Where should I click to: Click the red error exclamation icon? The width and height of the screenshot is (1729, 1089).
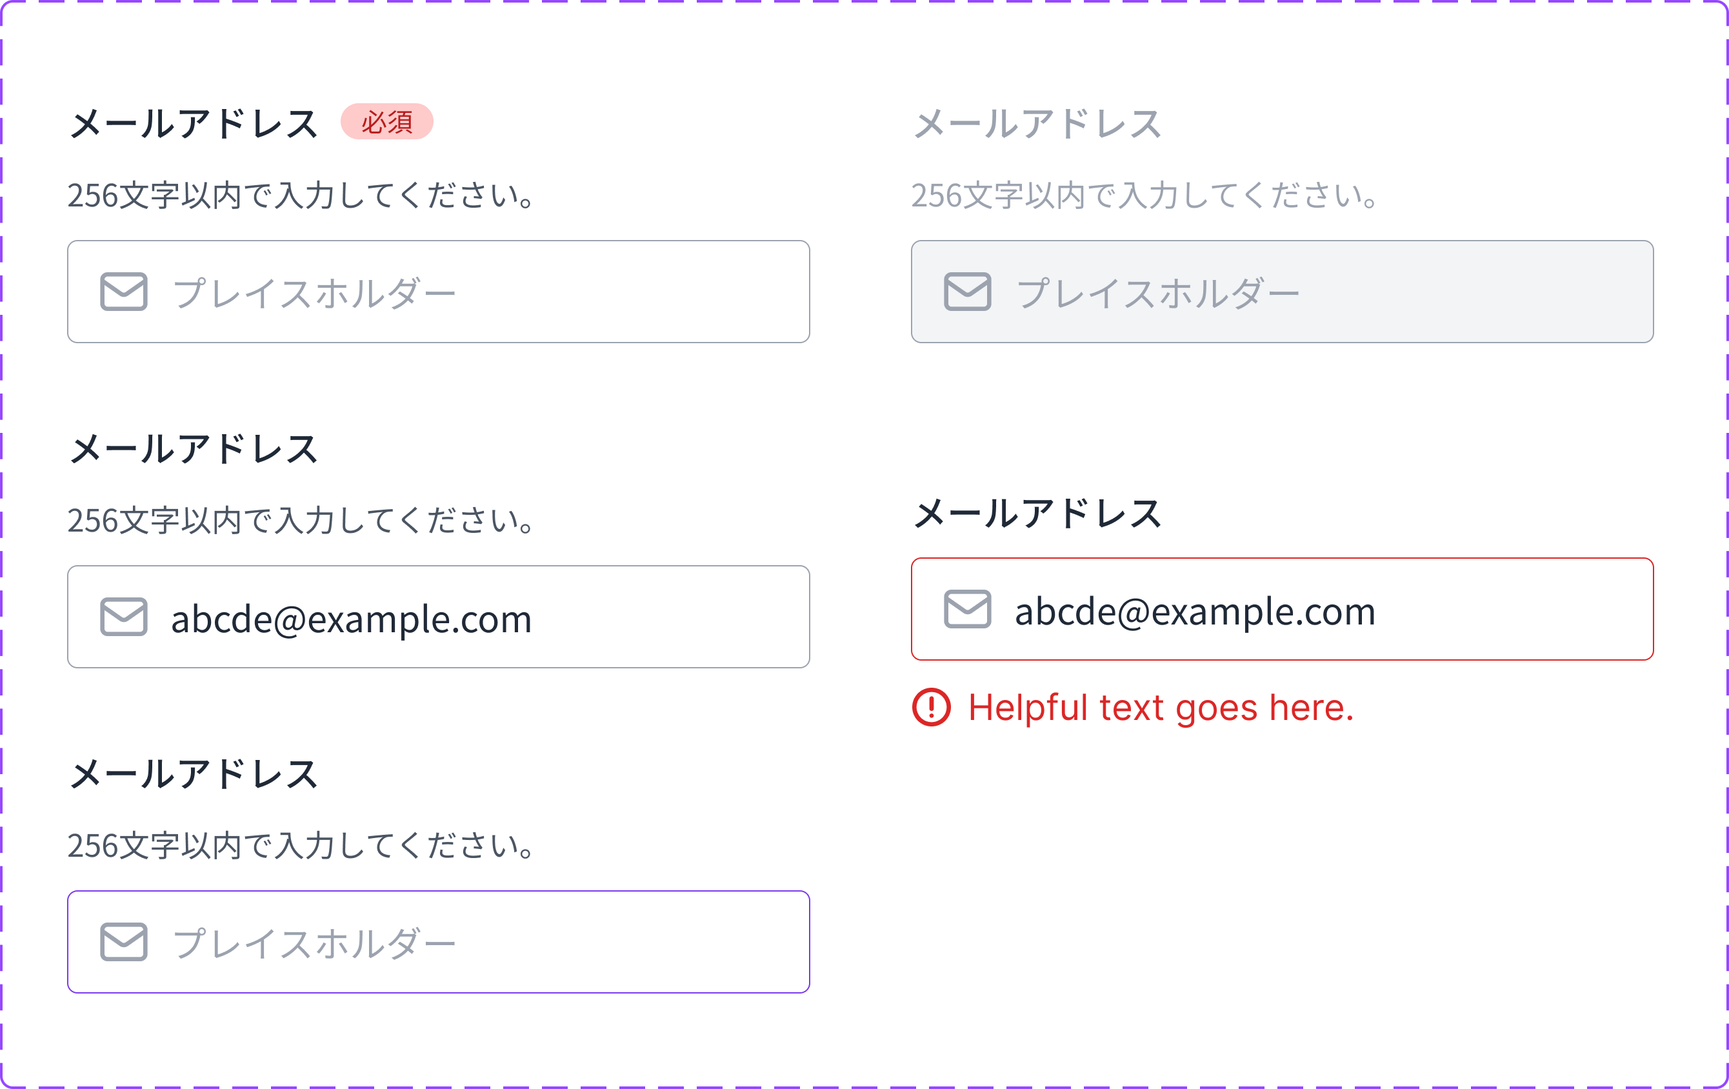pos(932,707)
